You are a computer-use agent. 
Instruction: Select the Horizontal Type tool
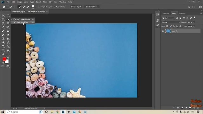3,47
